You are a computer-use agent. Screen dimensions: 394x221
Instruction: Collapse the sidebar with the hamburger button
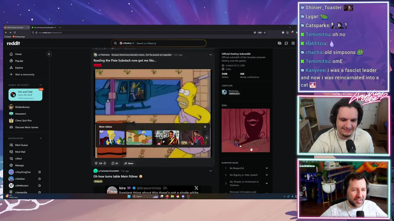tap(49, 54)
